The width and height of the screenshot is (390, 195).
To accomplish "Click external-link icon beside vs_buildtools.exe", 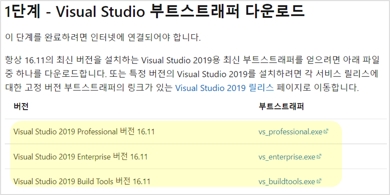I will (319, 181).
